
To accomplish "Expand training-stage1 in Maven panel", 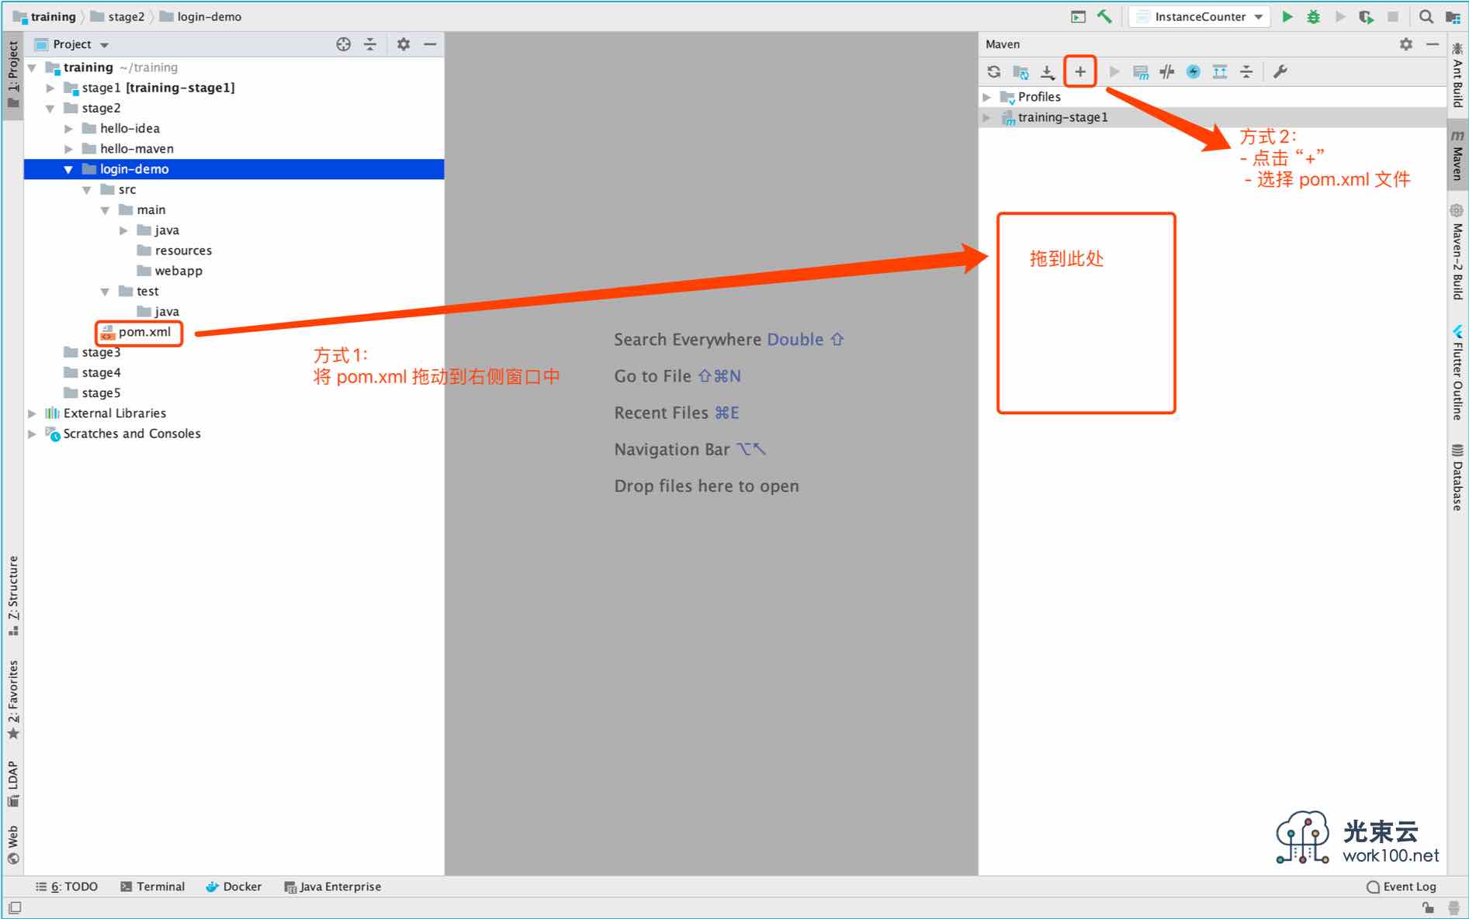I will pos(987,117).
